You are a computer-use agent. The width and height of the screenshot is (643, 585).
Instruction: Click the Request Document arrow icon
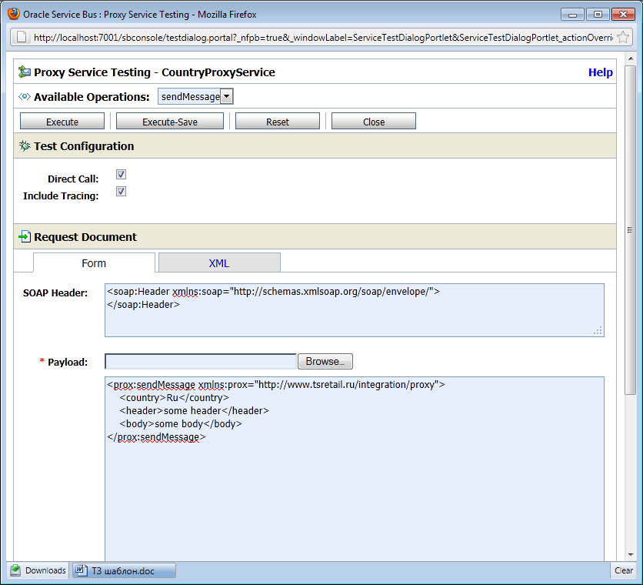coord(25,236)
